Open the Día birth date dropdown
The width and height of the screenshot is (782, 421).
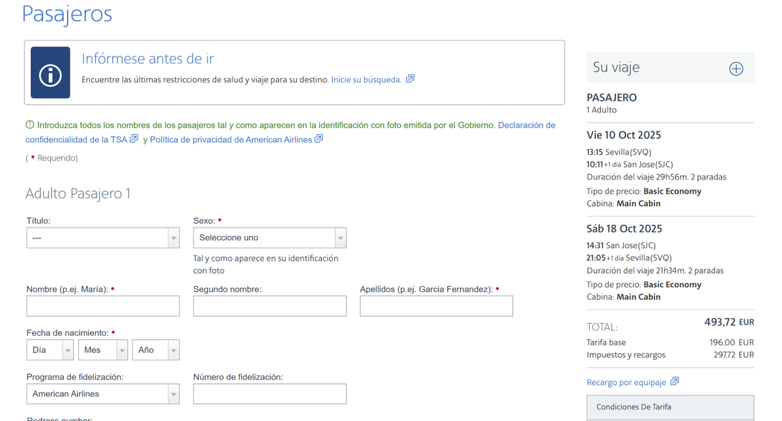coord(50,350)
